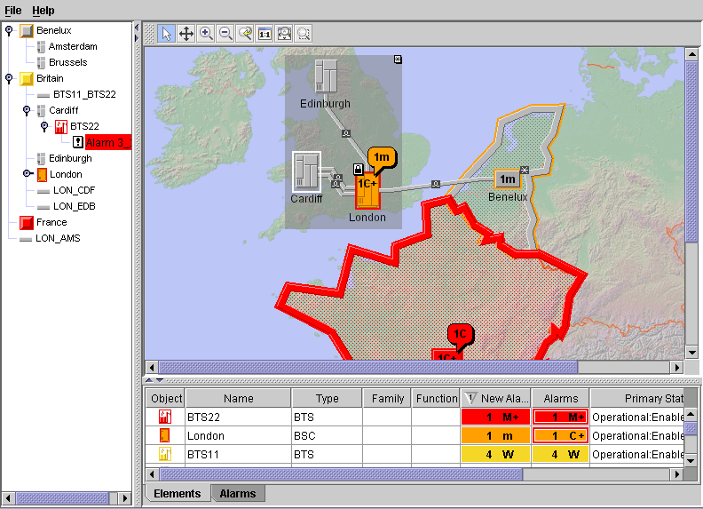
Task: Activate the pan tool
Action: 186,34
